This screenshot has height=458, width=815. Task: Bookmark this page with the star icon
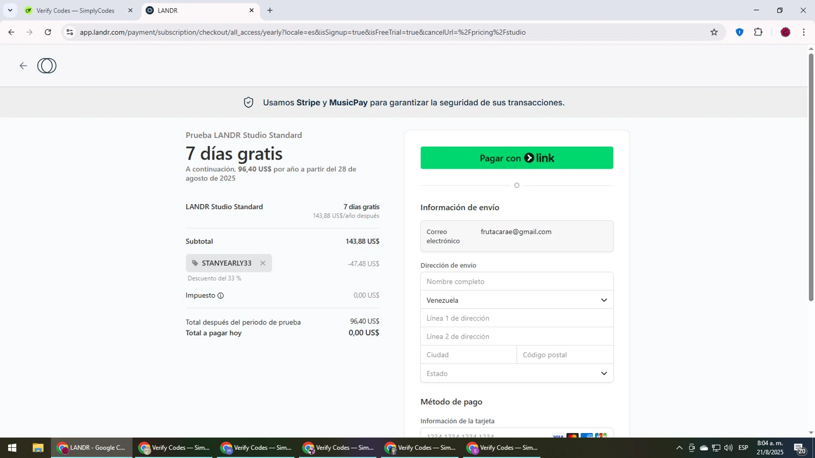(x=714, y=32)
